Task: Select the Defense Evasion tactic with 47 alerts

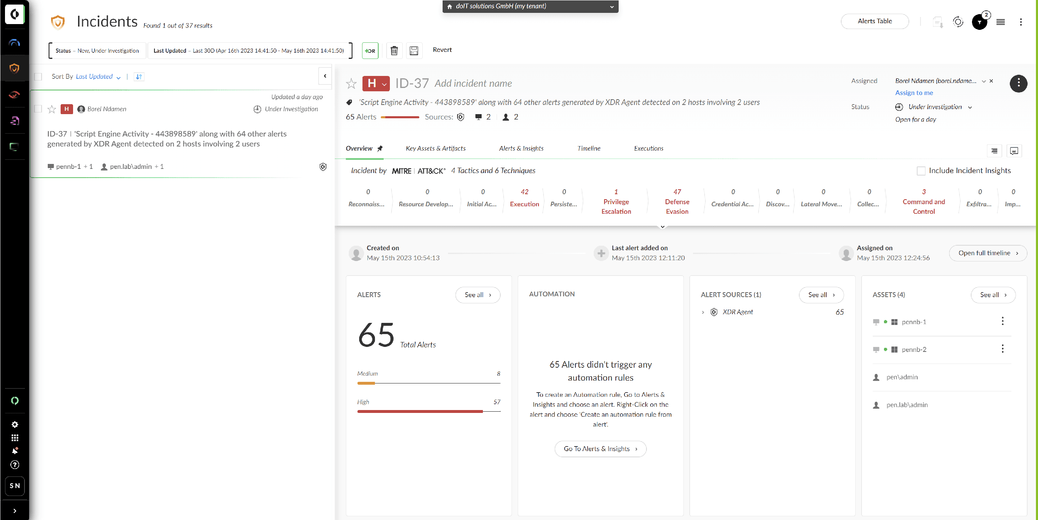Action: pos(677,201)
